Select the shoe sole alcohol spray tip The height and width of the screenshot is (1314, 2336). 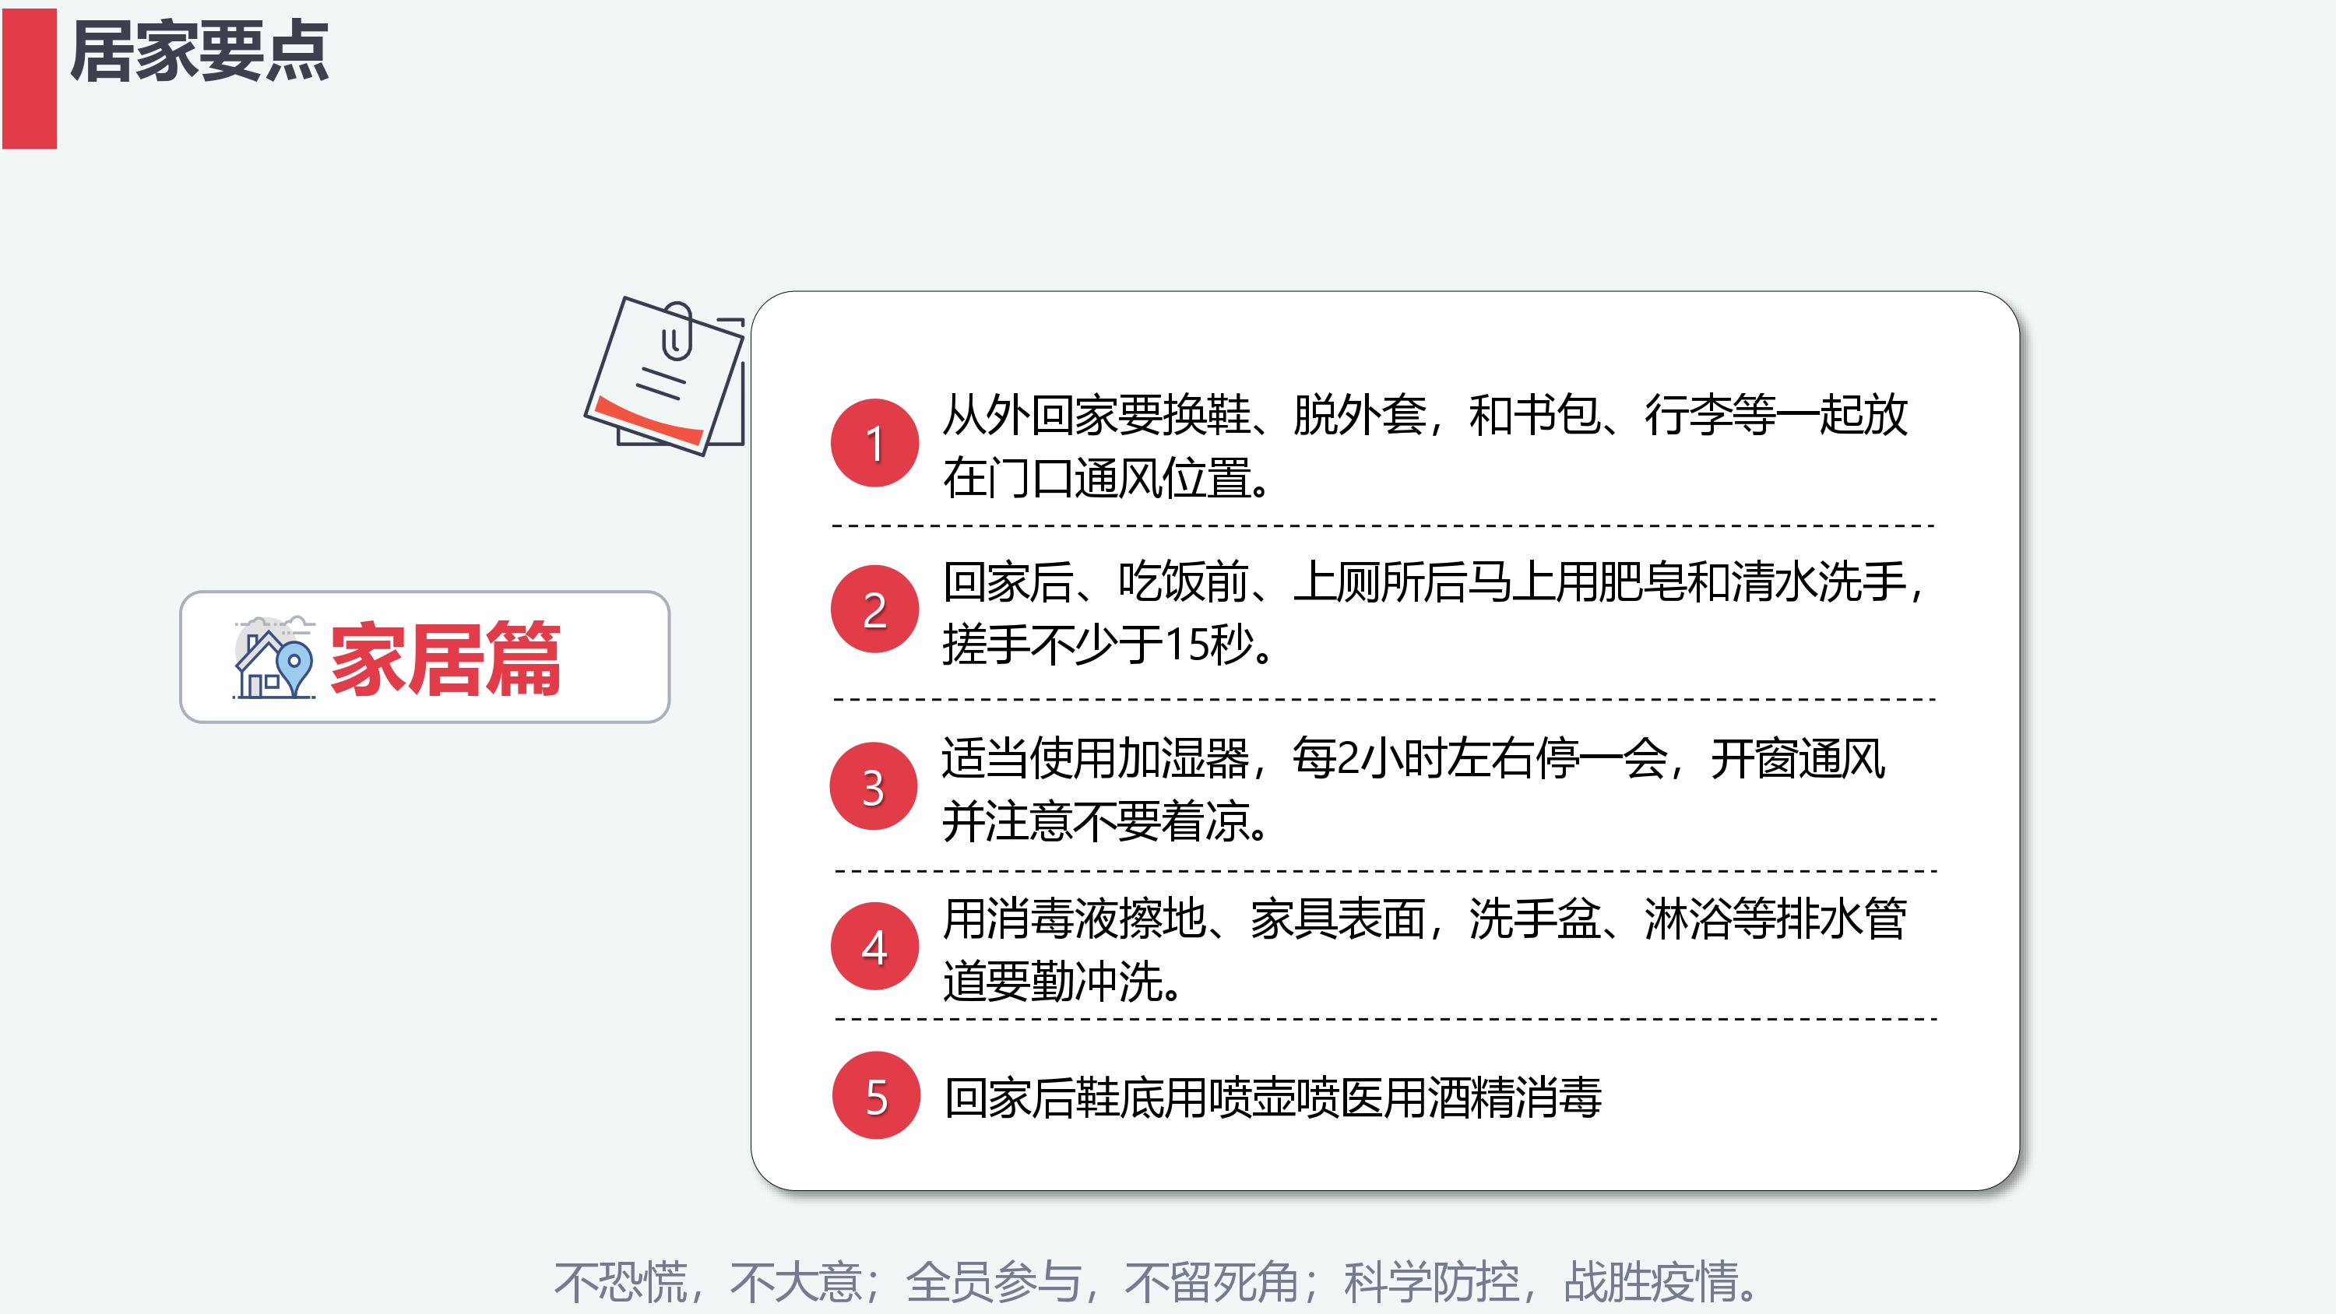[x=1272, y=1098]
